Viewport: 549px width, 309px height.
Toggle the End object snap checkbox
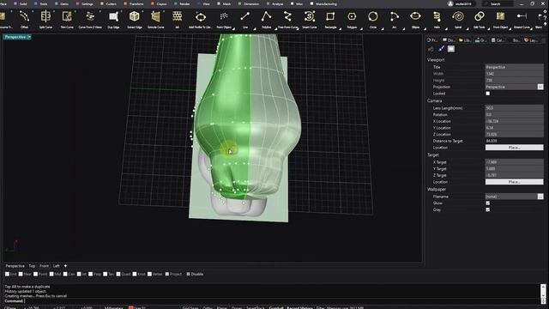[x=7, y=274]
